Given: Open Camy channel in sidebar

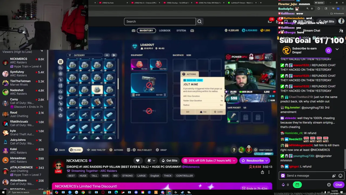Looking at the screenshot, I should click(x=24, y=103).
